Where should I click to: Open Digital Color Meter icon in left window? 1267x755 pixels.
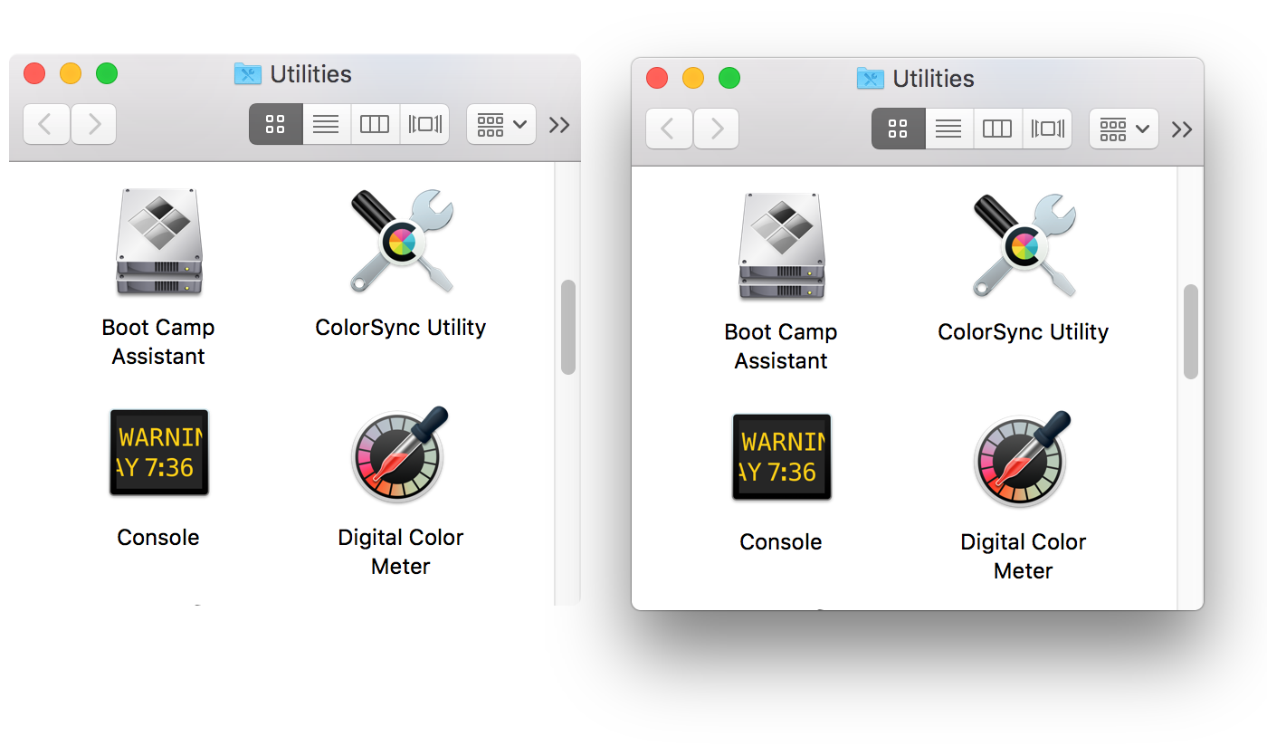point(401,453)
